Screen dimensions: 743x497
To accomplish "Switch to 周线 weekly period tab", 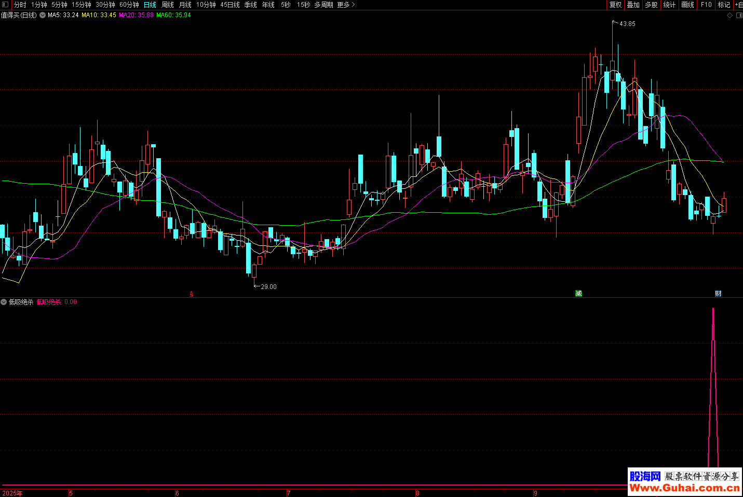I will click(168, 5).
